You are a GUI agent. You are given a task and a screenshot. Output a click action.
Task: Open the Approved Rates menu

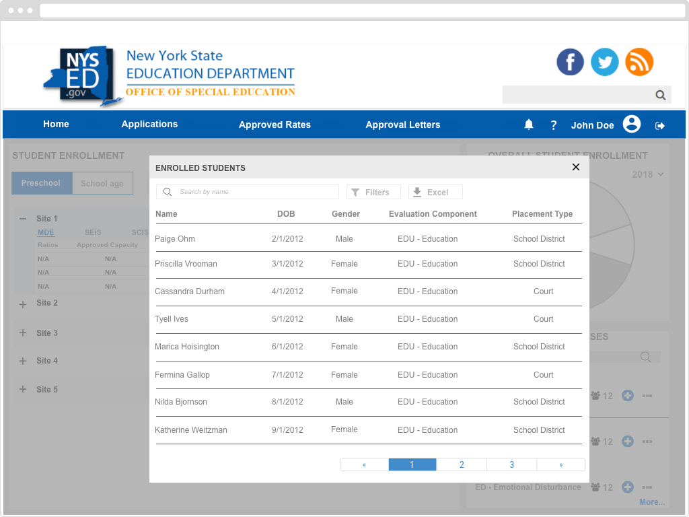pos(275,125)
